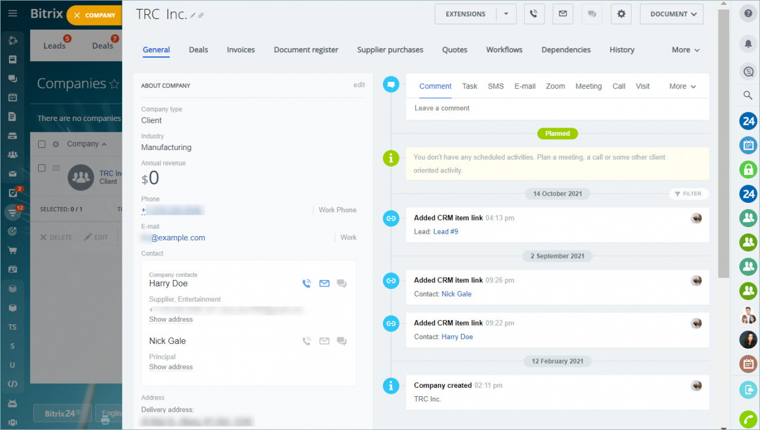The image size is (760, 430).
Task: Check the TRC Inc. row checkbox
Action: click(42, 168)
